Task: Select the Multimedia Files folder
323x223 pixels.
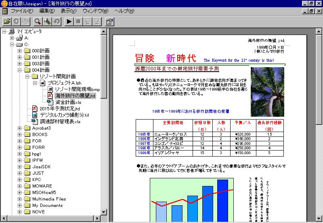Action: click(x=49, y=199)
